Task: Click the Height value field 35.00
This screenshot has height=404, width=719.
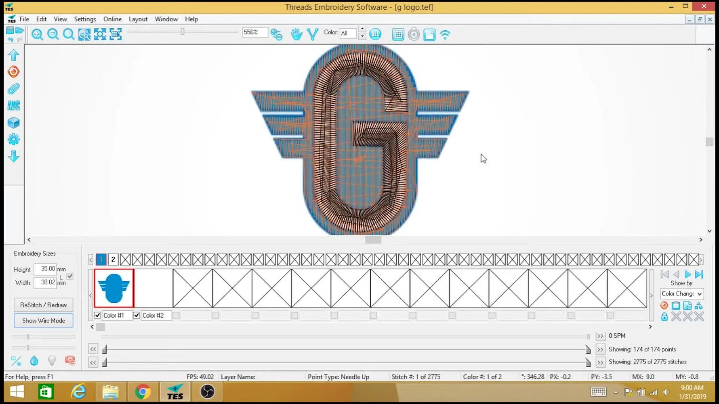Action: click(x=45, y=269)
